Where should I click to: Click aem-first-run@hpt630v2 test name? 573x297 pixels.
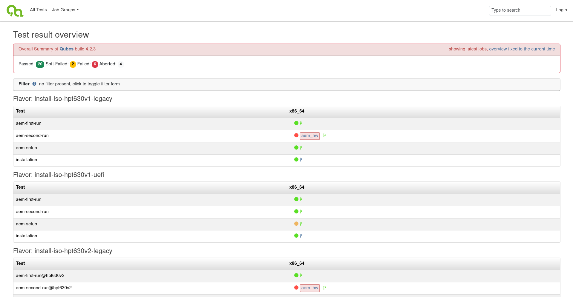[x=40, y=276]
